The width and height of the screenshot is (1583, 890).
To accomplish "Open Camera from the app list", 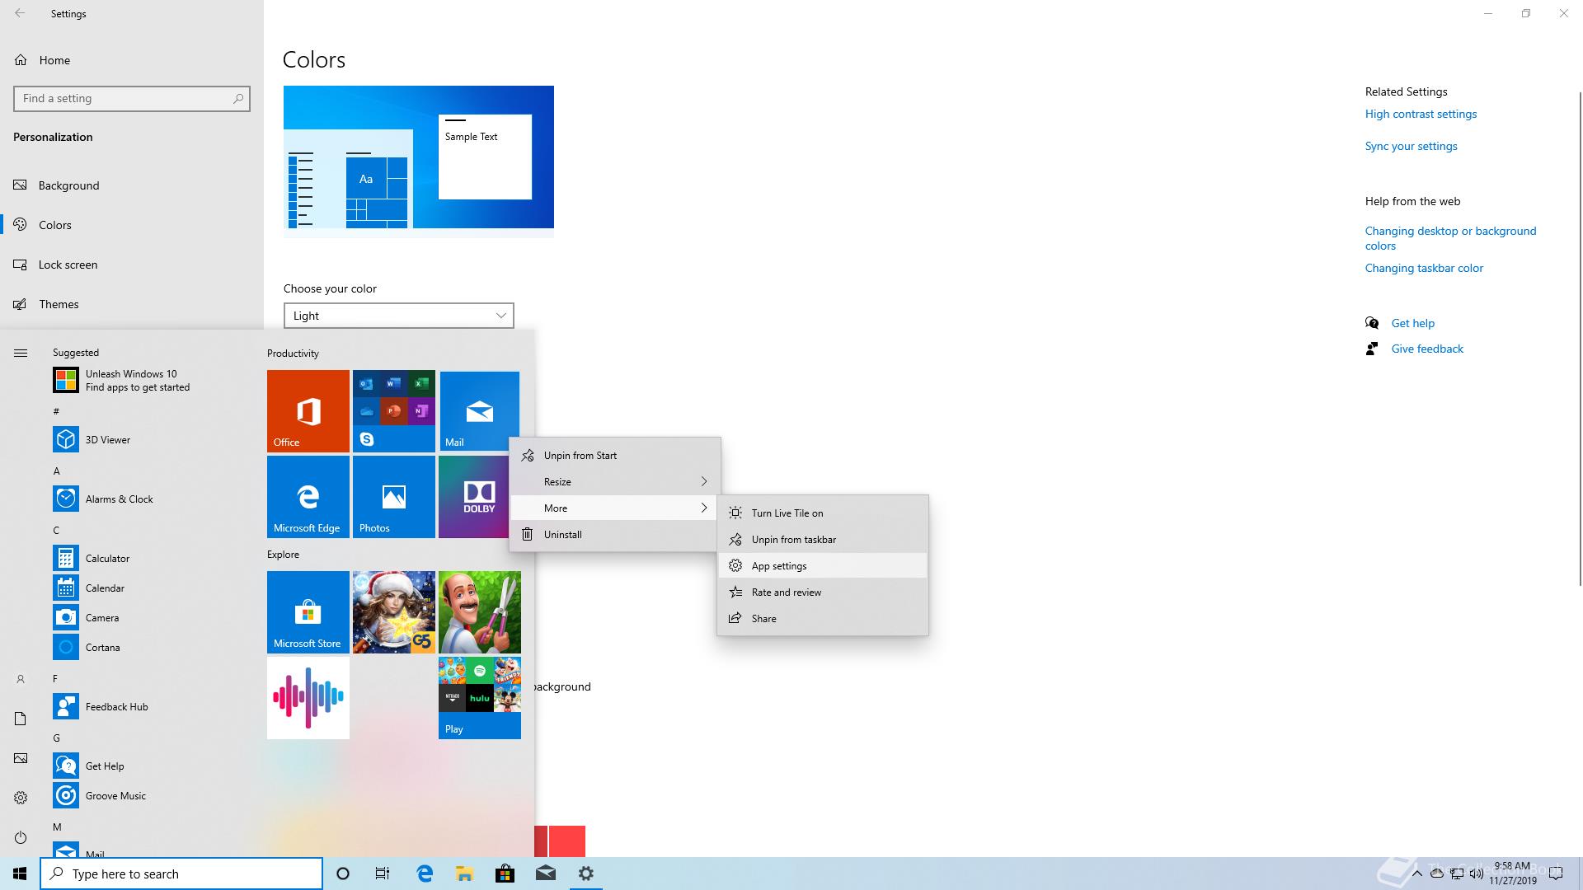I will [x=153, y=617].
